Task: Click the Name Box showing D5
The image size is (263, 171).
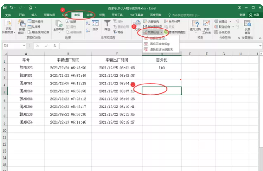Action: point(13,46)
